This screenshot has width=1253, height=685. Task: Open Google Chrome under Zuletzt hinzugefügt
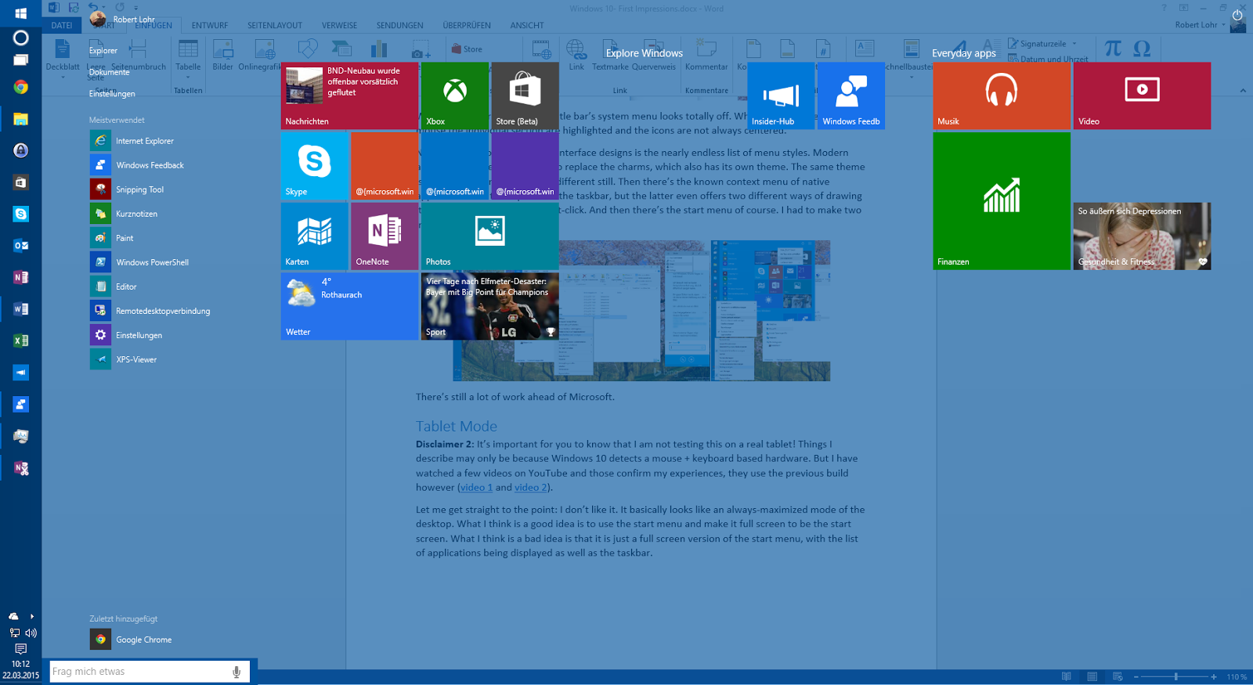143,640
